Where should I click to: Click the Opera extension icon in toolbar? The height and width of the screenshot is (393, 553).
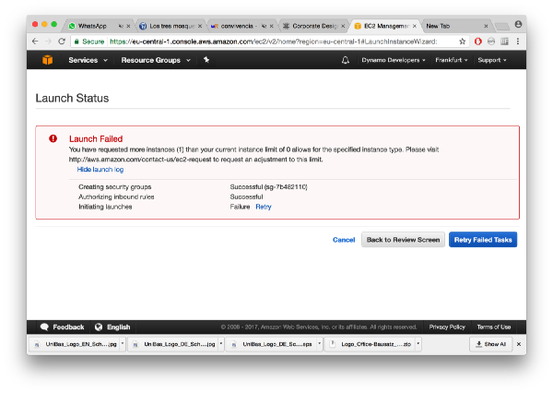click(x=477, y=42)
